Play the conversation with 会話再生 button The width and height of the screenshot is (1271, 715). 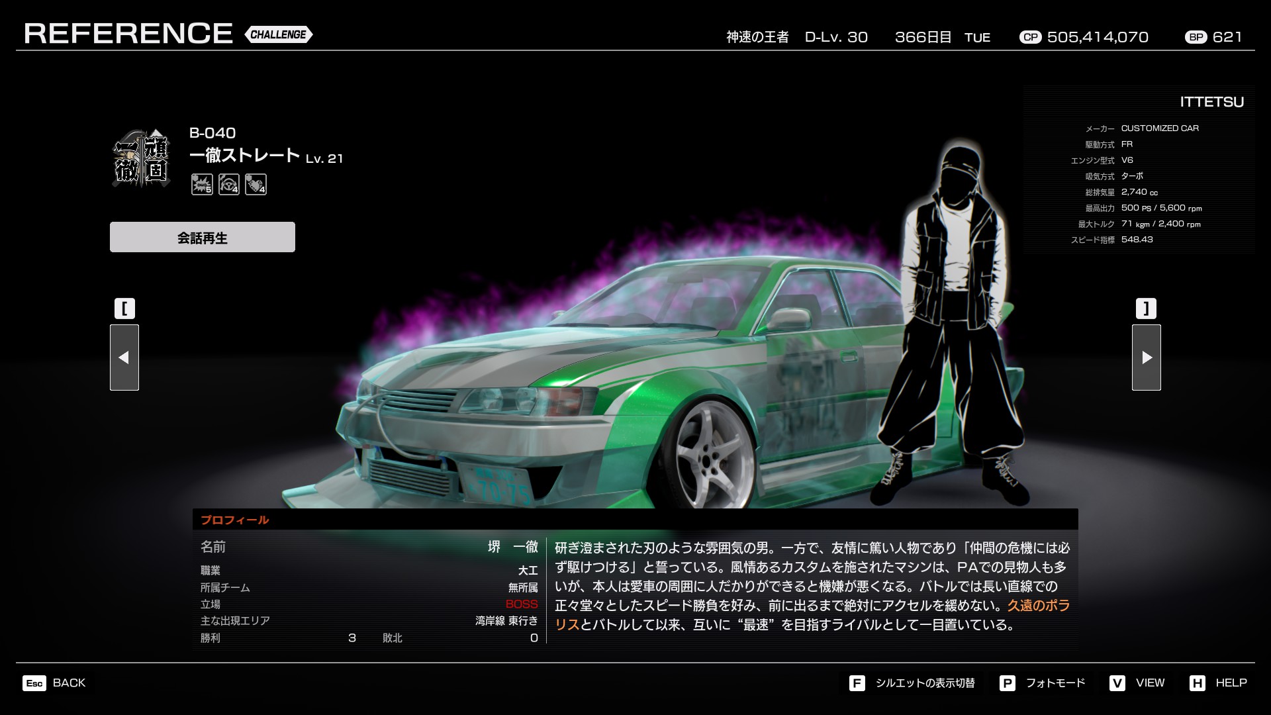click(203, 237)
